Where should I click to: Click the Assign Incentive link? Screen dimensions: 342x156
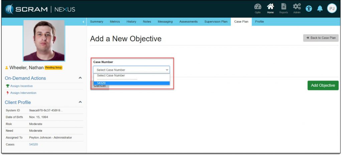[21, 86]
